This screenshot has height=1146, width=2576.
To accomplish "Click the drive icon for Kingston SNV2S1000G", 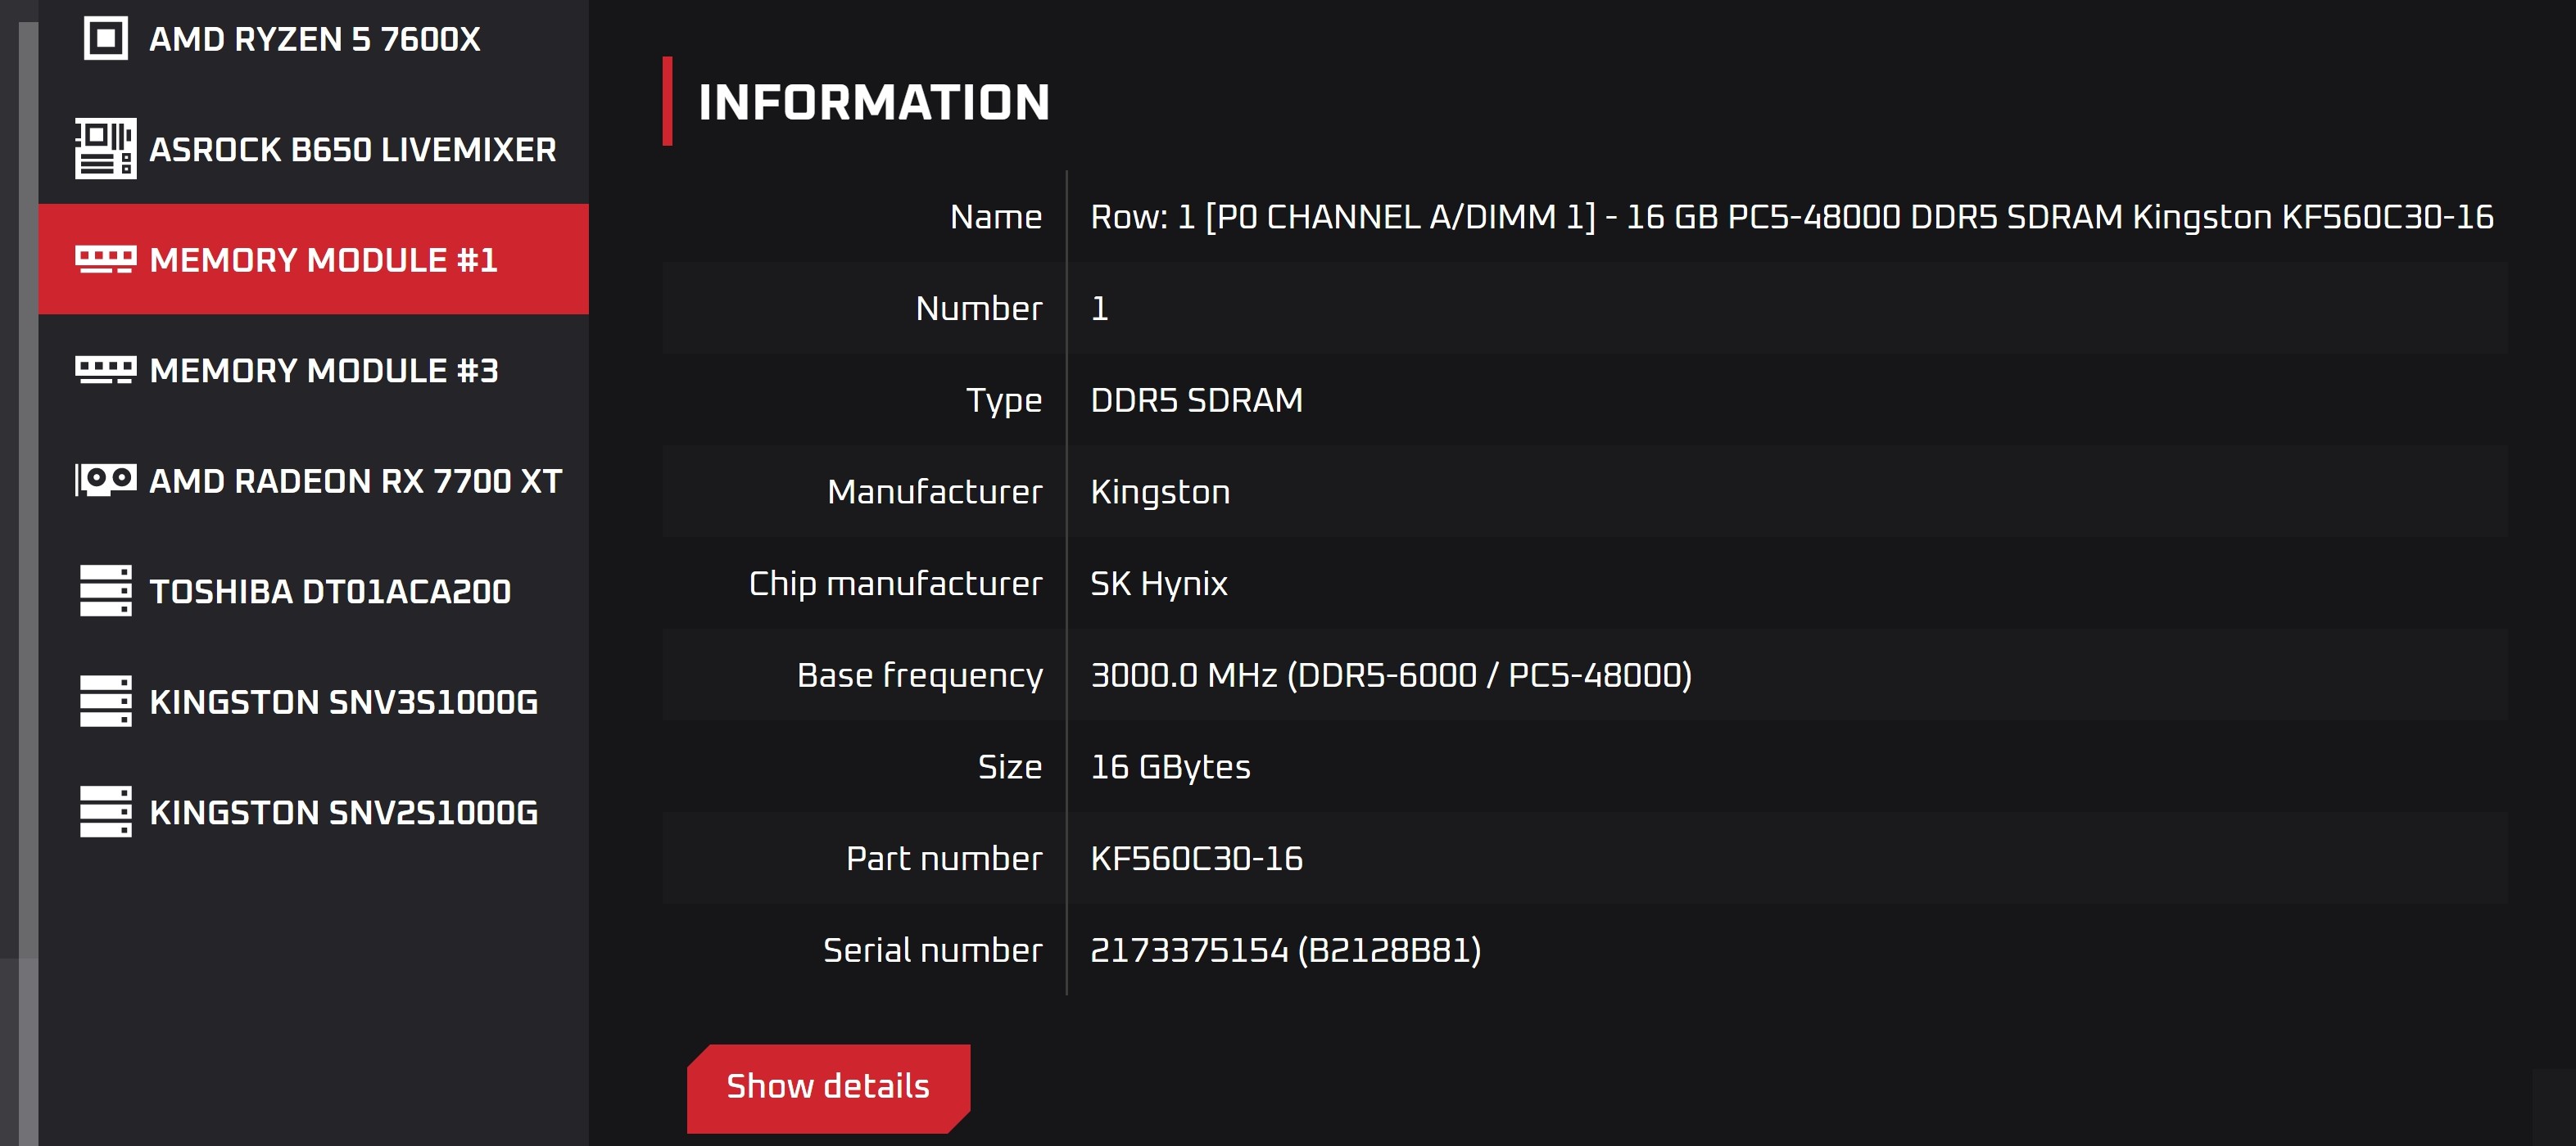I will click(x=105, y=811).
